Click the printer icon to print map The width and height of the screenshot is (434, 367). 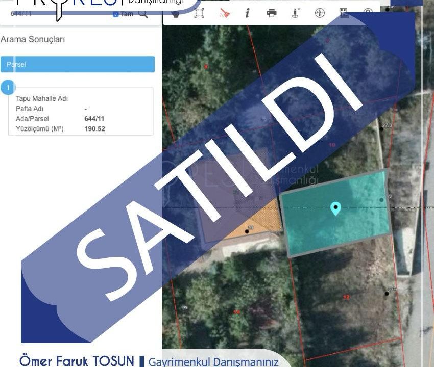click(x=271, y=13)
